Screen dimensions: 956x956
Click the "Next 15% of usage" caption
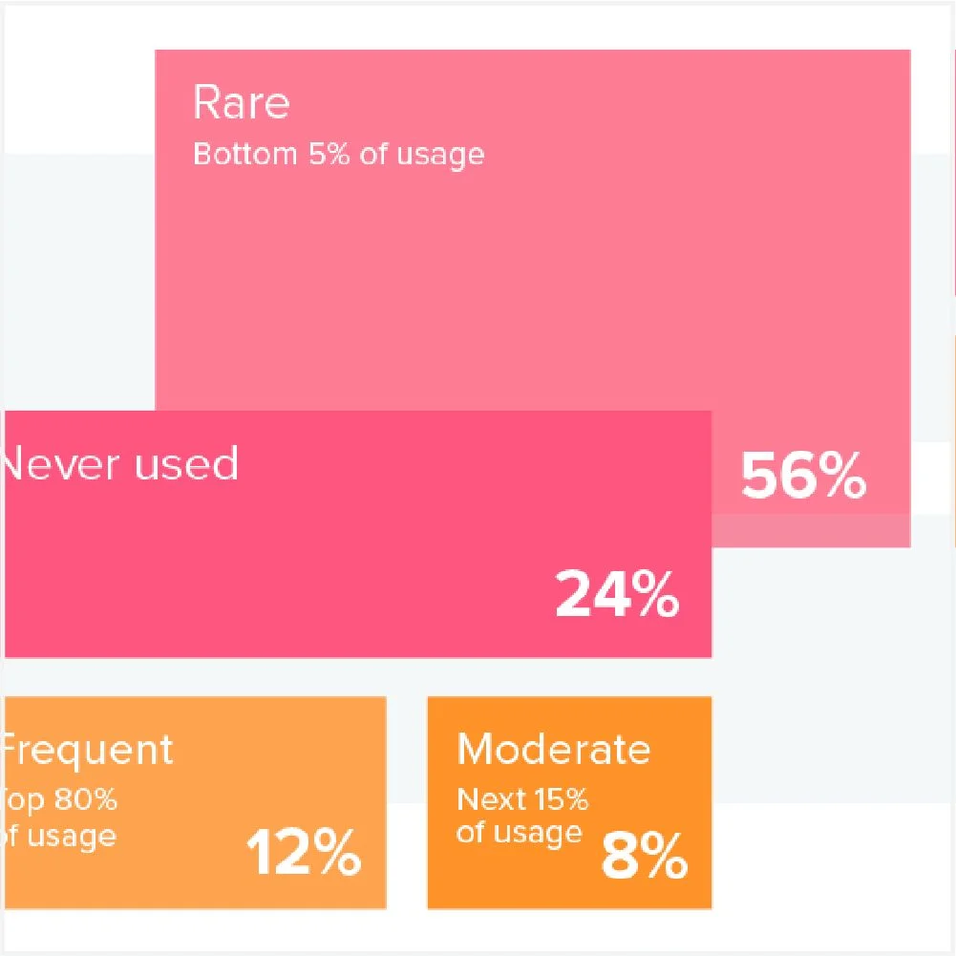(x=521, y=815)
